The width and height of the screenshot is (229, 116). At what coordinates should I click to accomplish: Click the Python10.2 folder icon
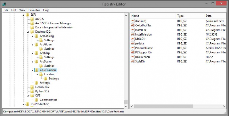[32, 91]
